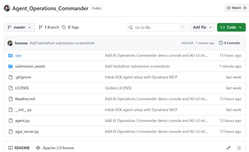The image size is (249, 152).
Task: Open the 'Update LICENSE' commit message
Action: tap(118, 88)
